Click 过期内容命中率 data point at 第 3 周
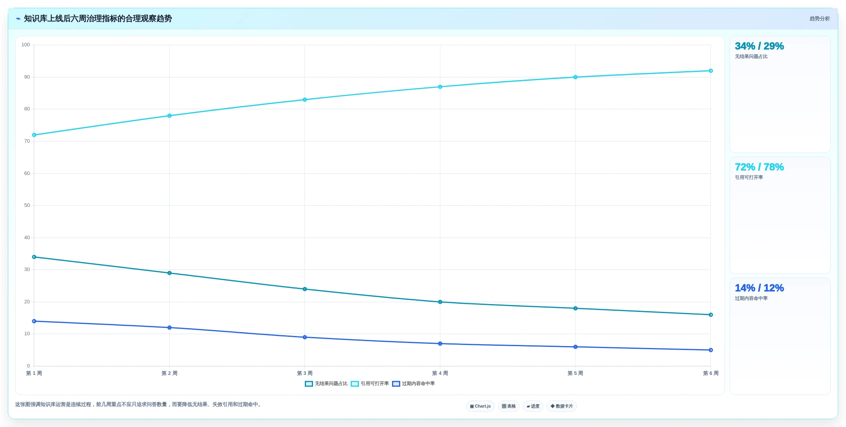Image resolution: width=846 pixels, height=427 pixels. [x=305, y=337]
